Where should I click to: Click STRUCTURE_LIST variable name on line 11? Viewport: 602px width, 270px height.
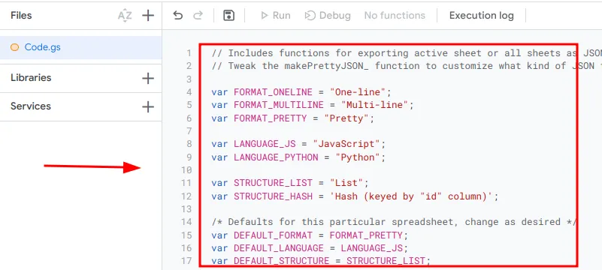tap(274, 183)
